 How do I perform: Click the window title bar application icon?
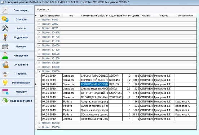point(2,2)
